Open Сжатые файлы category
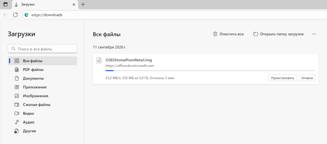 [42, 105]
